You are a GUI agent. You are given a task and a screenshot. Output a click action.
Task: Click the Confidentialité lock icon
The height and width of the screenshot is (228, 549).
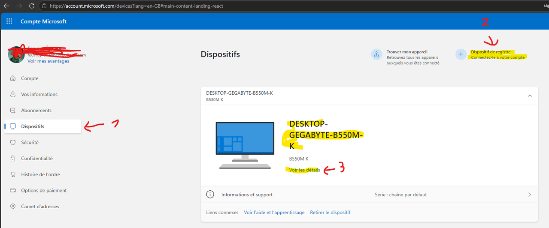(12, 159)
